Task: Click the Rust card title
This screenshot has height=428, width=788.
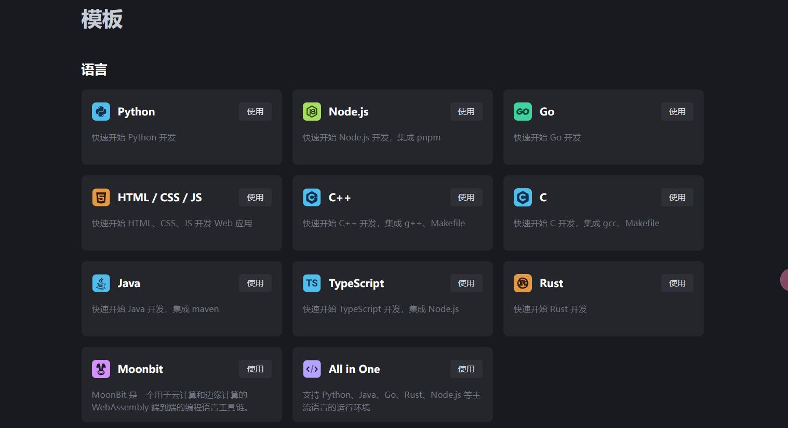Action: tap(551, 283)
